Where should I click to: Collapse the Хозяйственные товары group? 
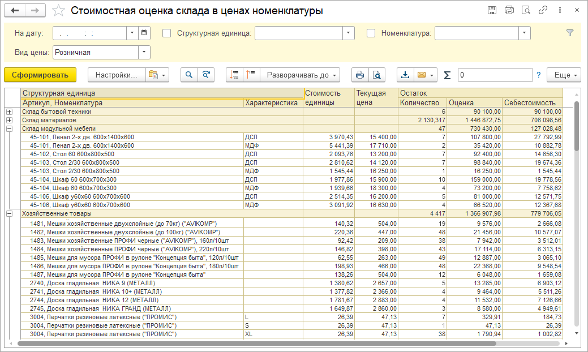9,214
